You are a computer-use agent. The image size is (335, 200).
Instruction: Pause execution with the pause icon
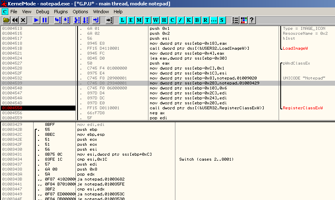(45, 20)
